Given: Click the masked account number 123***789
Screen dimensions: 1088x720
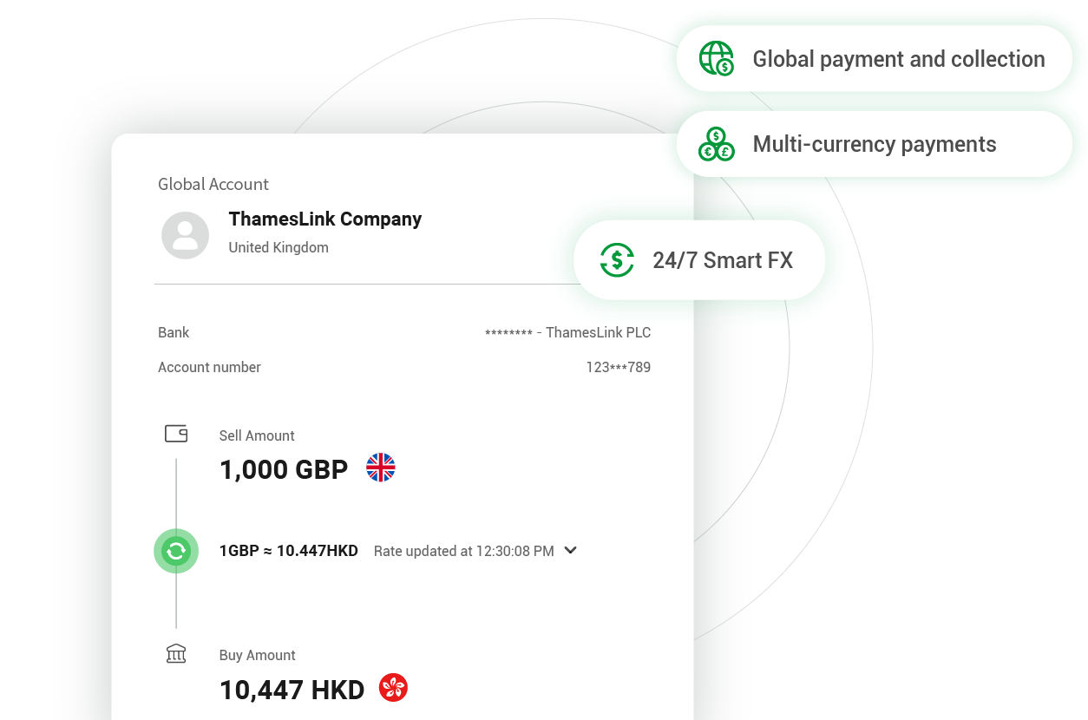Looking at the screenshot, I should (x=618, y=367).
